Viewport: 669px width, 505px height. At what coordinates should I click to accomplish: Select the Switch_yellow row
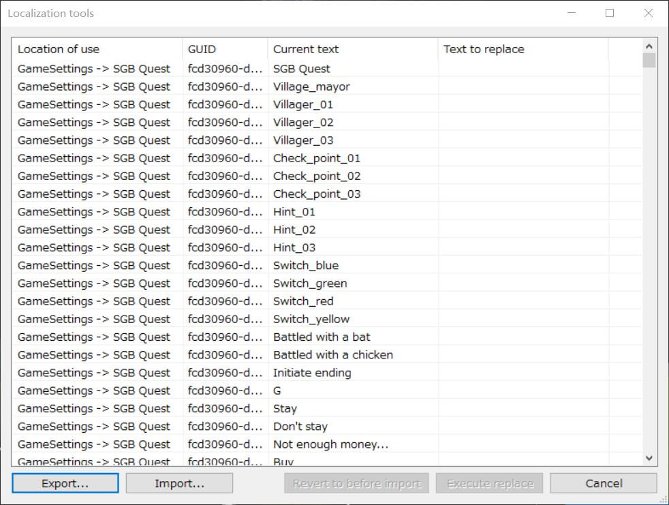pos(327,320)
